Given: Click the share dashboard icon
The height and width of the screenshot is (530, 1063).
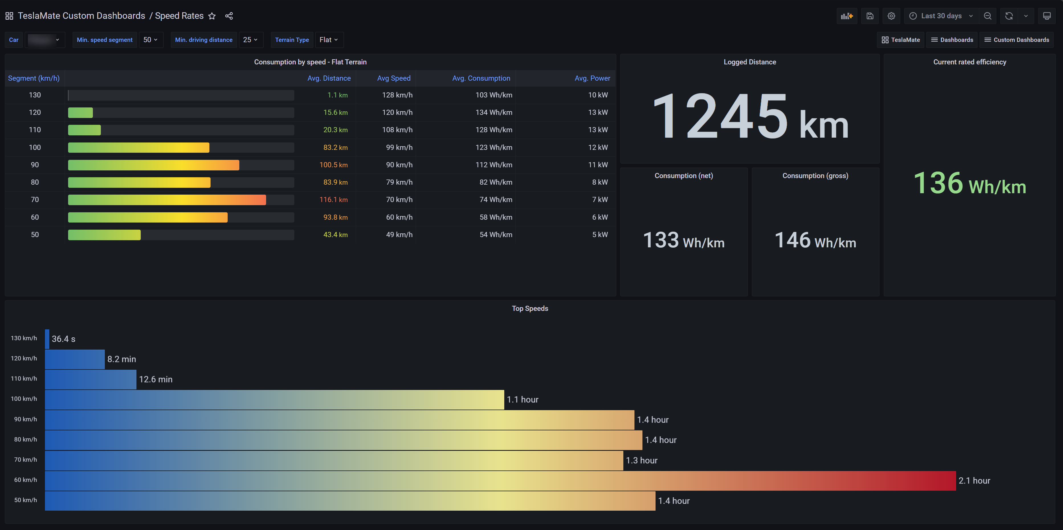Looking at the screenshot, I should click(229, 16).
